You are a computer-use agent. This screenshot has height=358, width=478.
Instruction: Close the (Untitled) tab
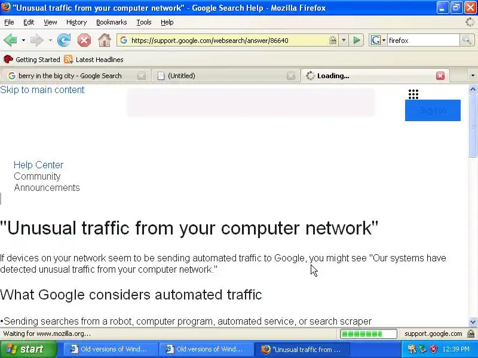[291, 76]
